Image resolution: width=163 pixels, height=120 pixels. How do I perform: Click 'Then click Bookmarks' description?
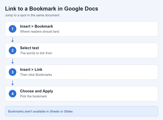tap(36, 75)
